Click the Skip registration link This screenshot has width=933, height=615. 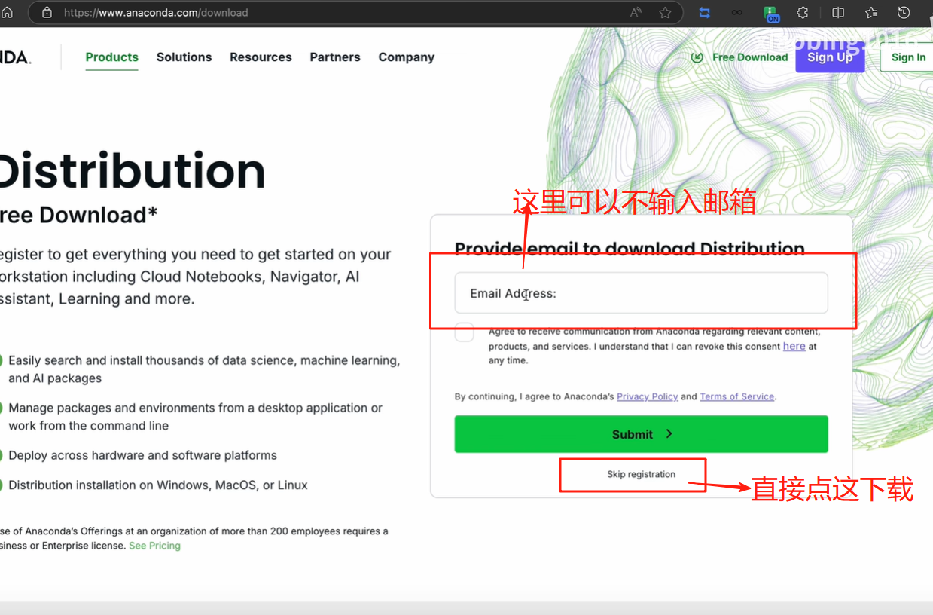pos(642,474)
